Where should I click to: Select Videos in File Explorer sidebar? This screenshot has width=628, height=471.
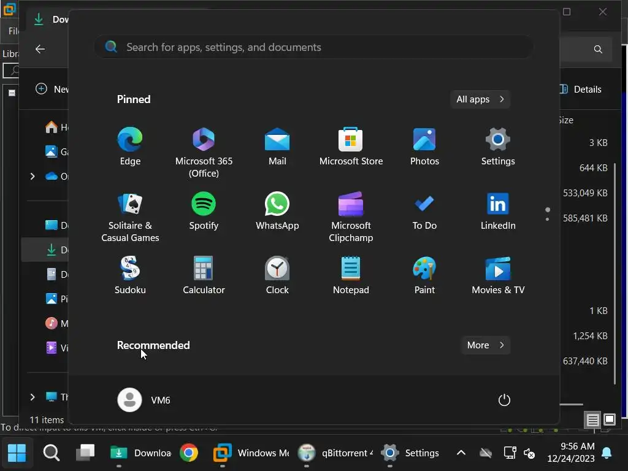coord(56,348)
